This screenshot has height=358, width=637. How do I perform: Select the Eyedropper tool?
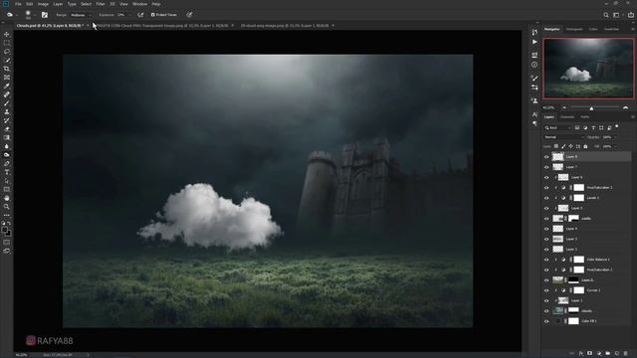click(7, 87)
